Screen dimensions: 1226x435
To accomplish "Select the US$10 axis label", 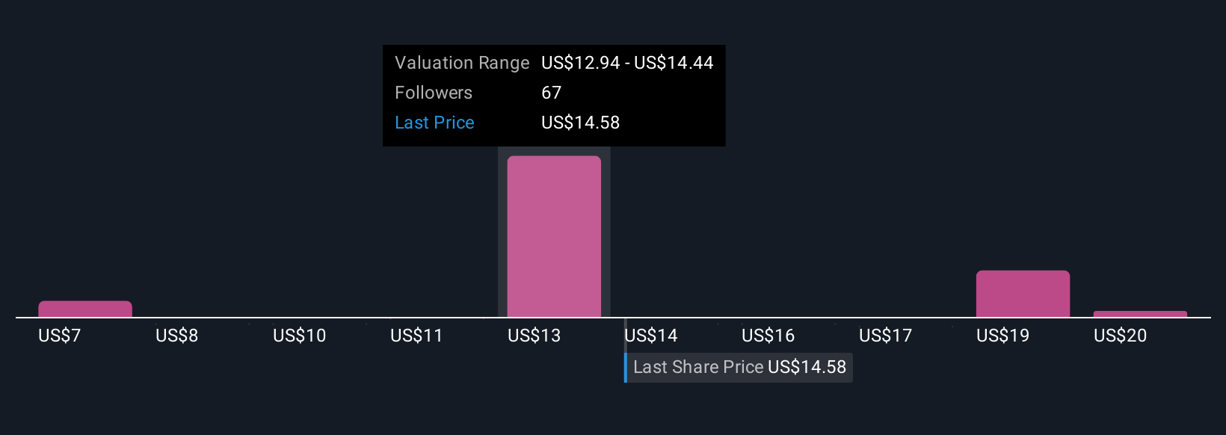I will (300, 336).
